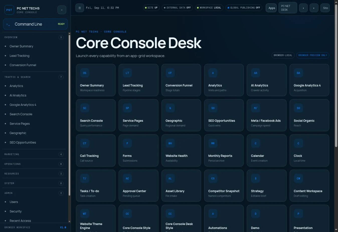Toggle the GLOBAL PUBLISHING OFF pill
338x232 pixels.
click(x=244, y=8)
